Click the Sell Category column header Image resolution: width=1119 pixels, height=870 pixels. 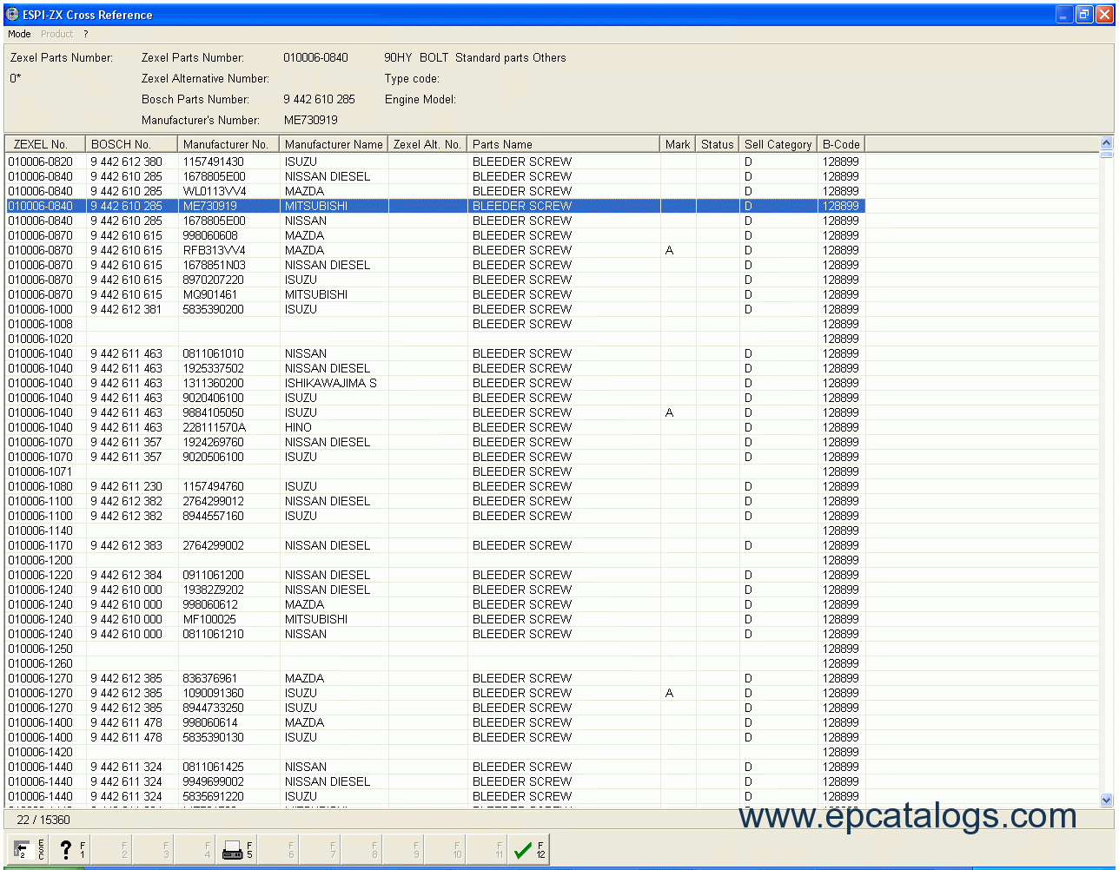778,144
